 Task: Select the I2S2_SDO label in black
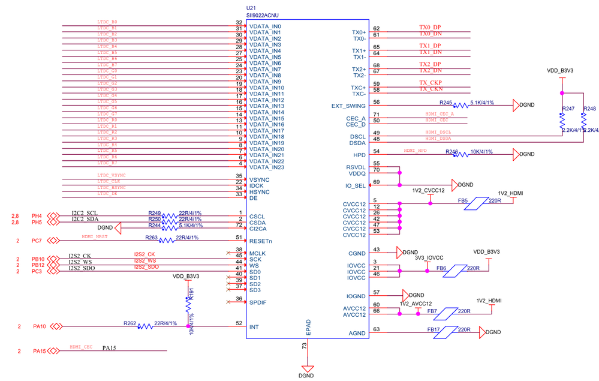(82, 268)
